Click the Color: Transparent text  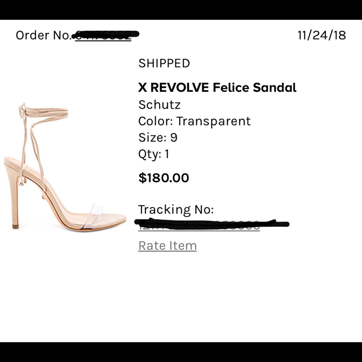194,121
